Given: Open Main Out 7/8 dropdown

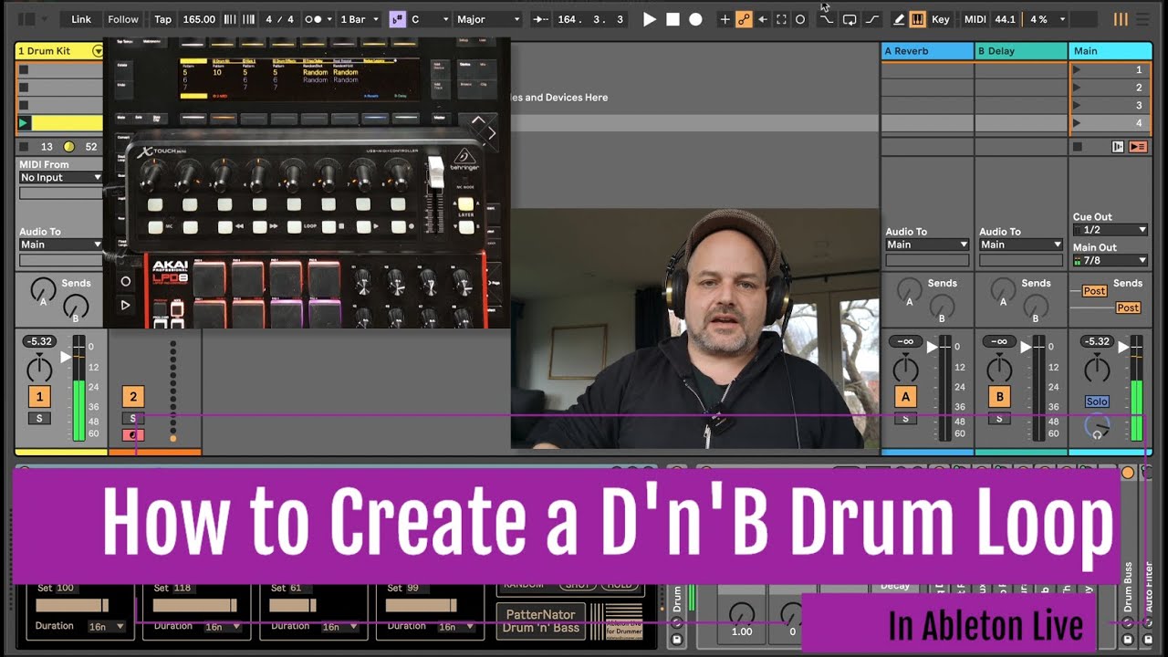Looking at the screenshot, I should click(1111, 260).
